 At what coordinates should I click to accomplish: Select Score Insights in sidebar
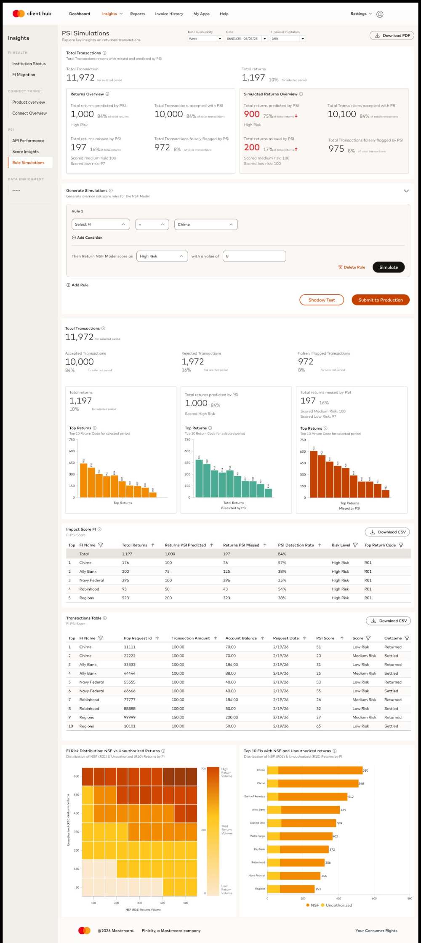26,152
